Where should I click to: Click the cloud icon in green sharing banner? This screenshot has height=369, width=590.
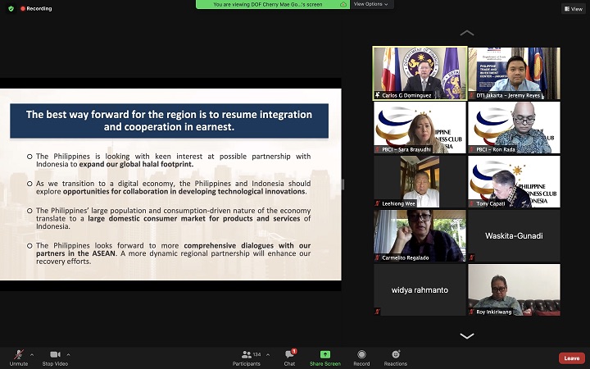coord(343,4)
